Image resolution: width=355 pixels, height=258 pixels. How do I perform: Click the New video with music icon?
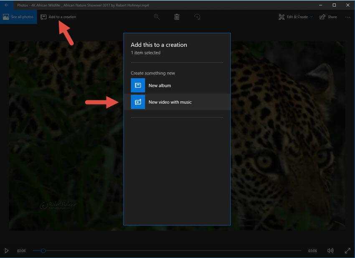click(138, 102)
